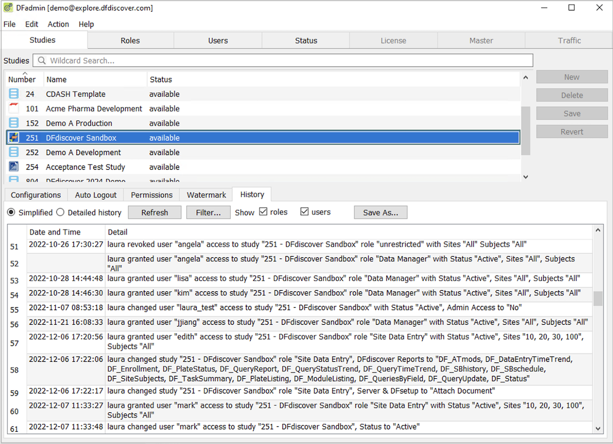
Task: Click the Demo A Development study icon
Action: click(x=14, y=152)
